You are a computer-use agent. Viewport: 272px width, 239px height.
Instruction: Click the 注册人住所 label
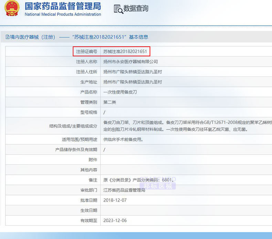[86, 72]
